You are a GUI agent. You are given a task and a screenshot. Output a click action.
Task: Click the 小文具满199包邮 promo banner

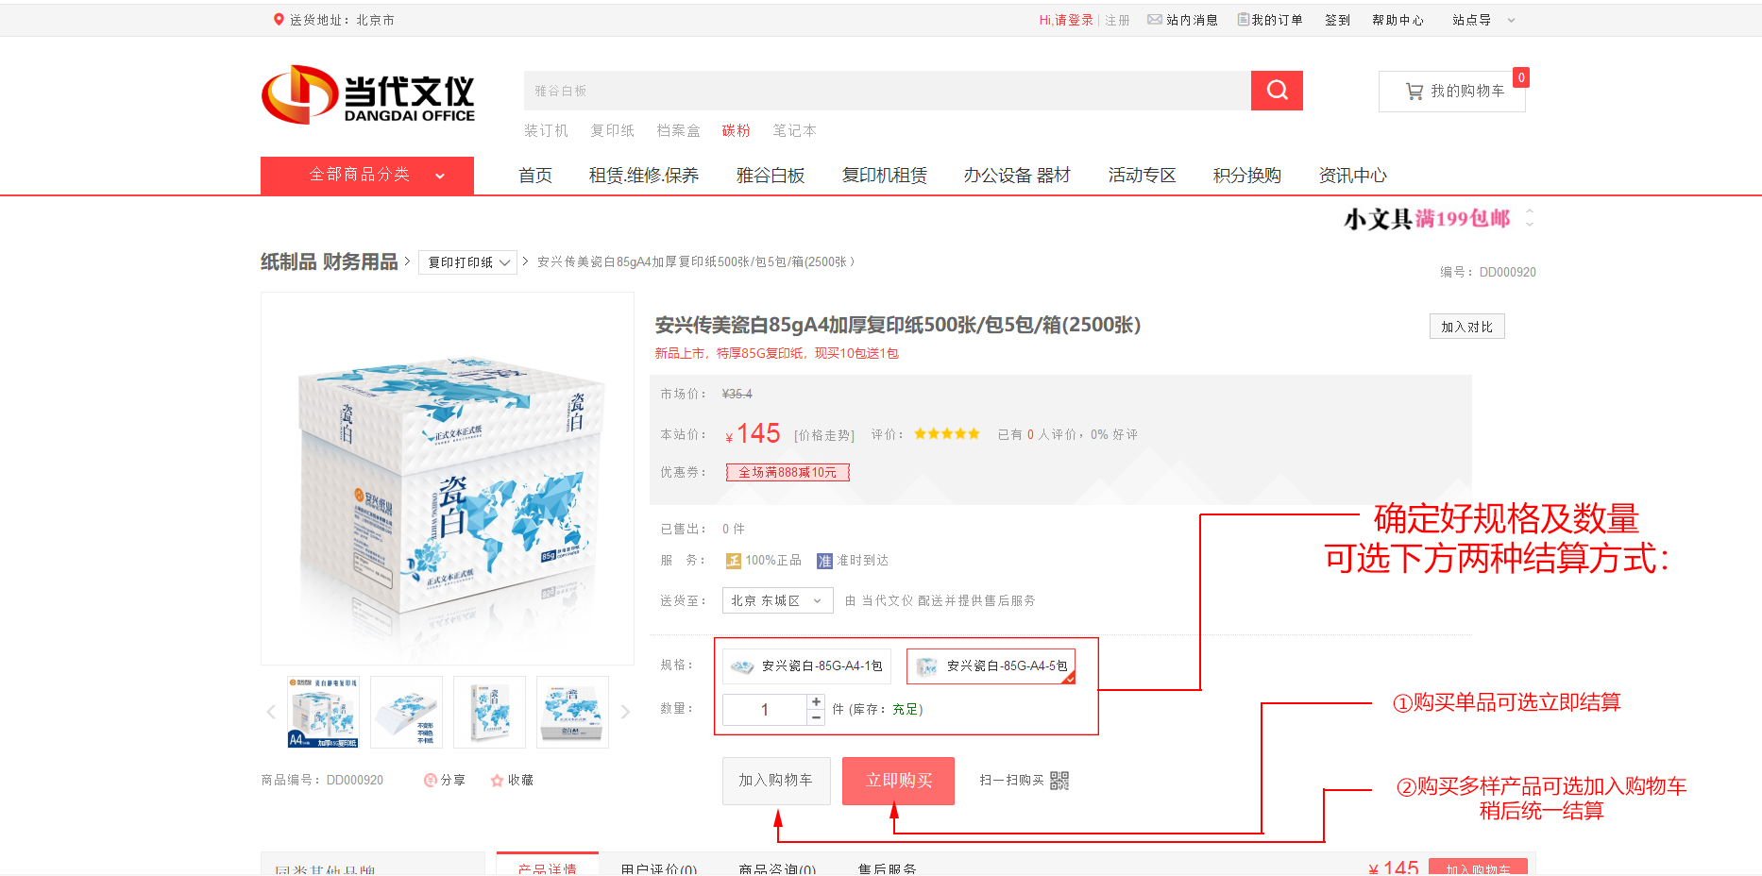[x=1427, y=219]
